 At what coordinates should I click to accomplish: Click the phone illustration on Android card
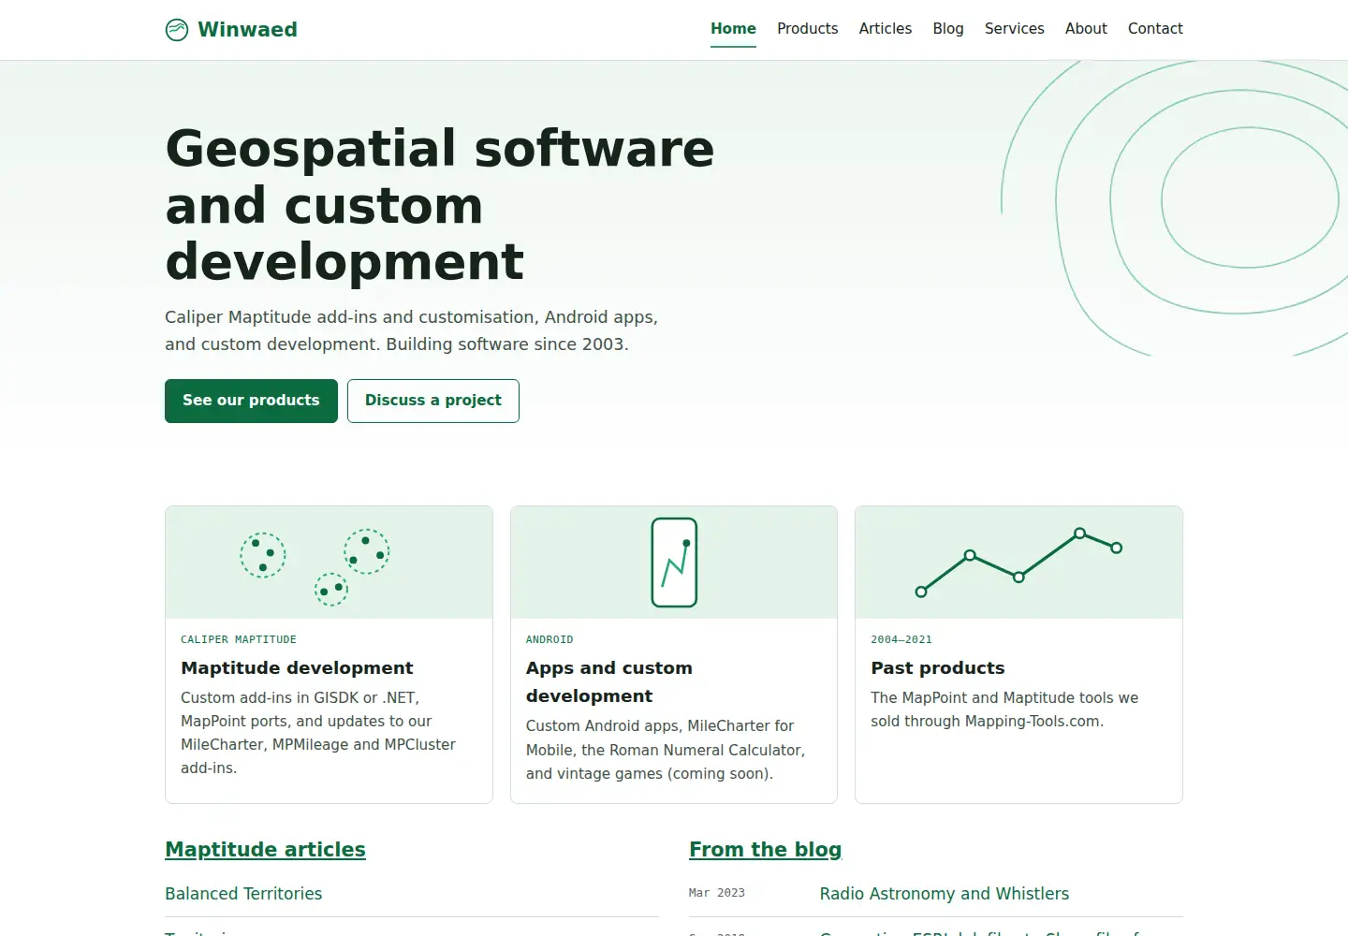tap(674, 563)
